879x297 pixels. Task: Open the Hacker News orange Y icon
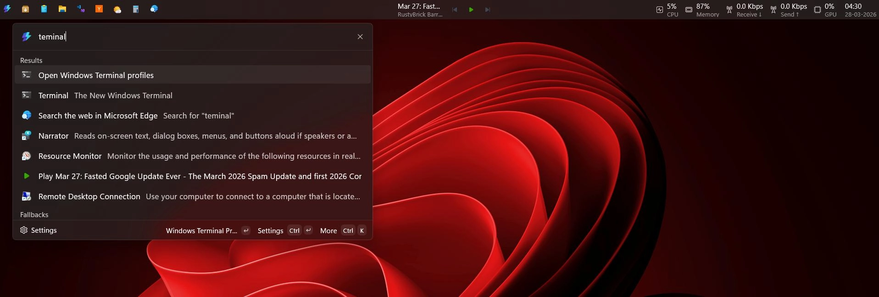tap(99, 9)
